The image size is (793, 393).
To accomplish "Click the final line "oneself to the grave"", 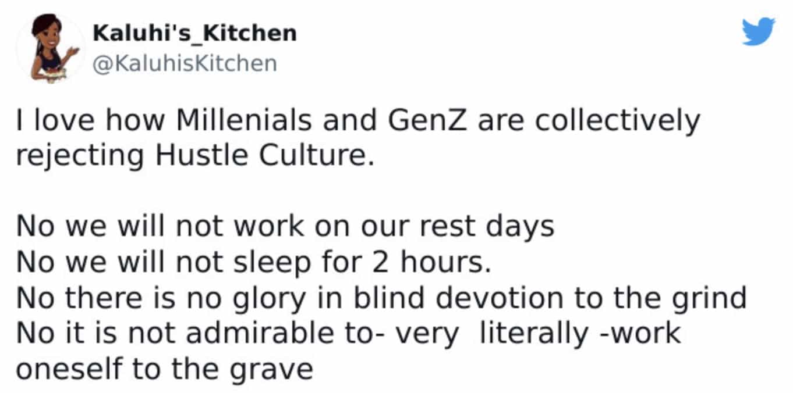I will pos(165,369).
